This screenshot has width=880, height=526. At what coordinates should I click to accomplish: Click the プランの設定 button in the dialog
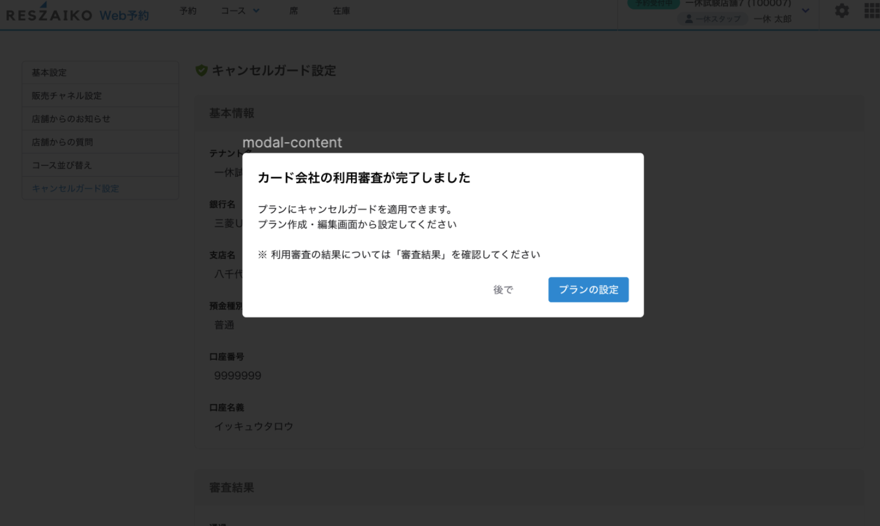pyautogui.click(x=588, y=289)
